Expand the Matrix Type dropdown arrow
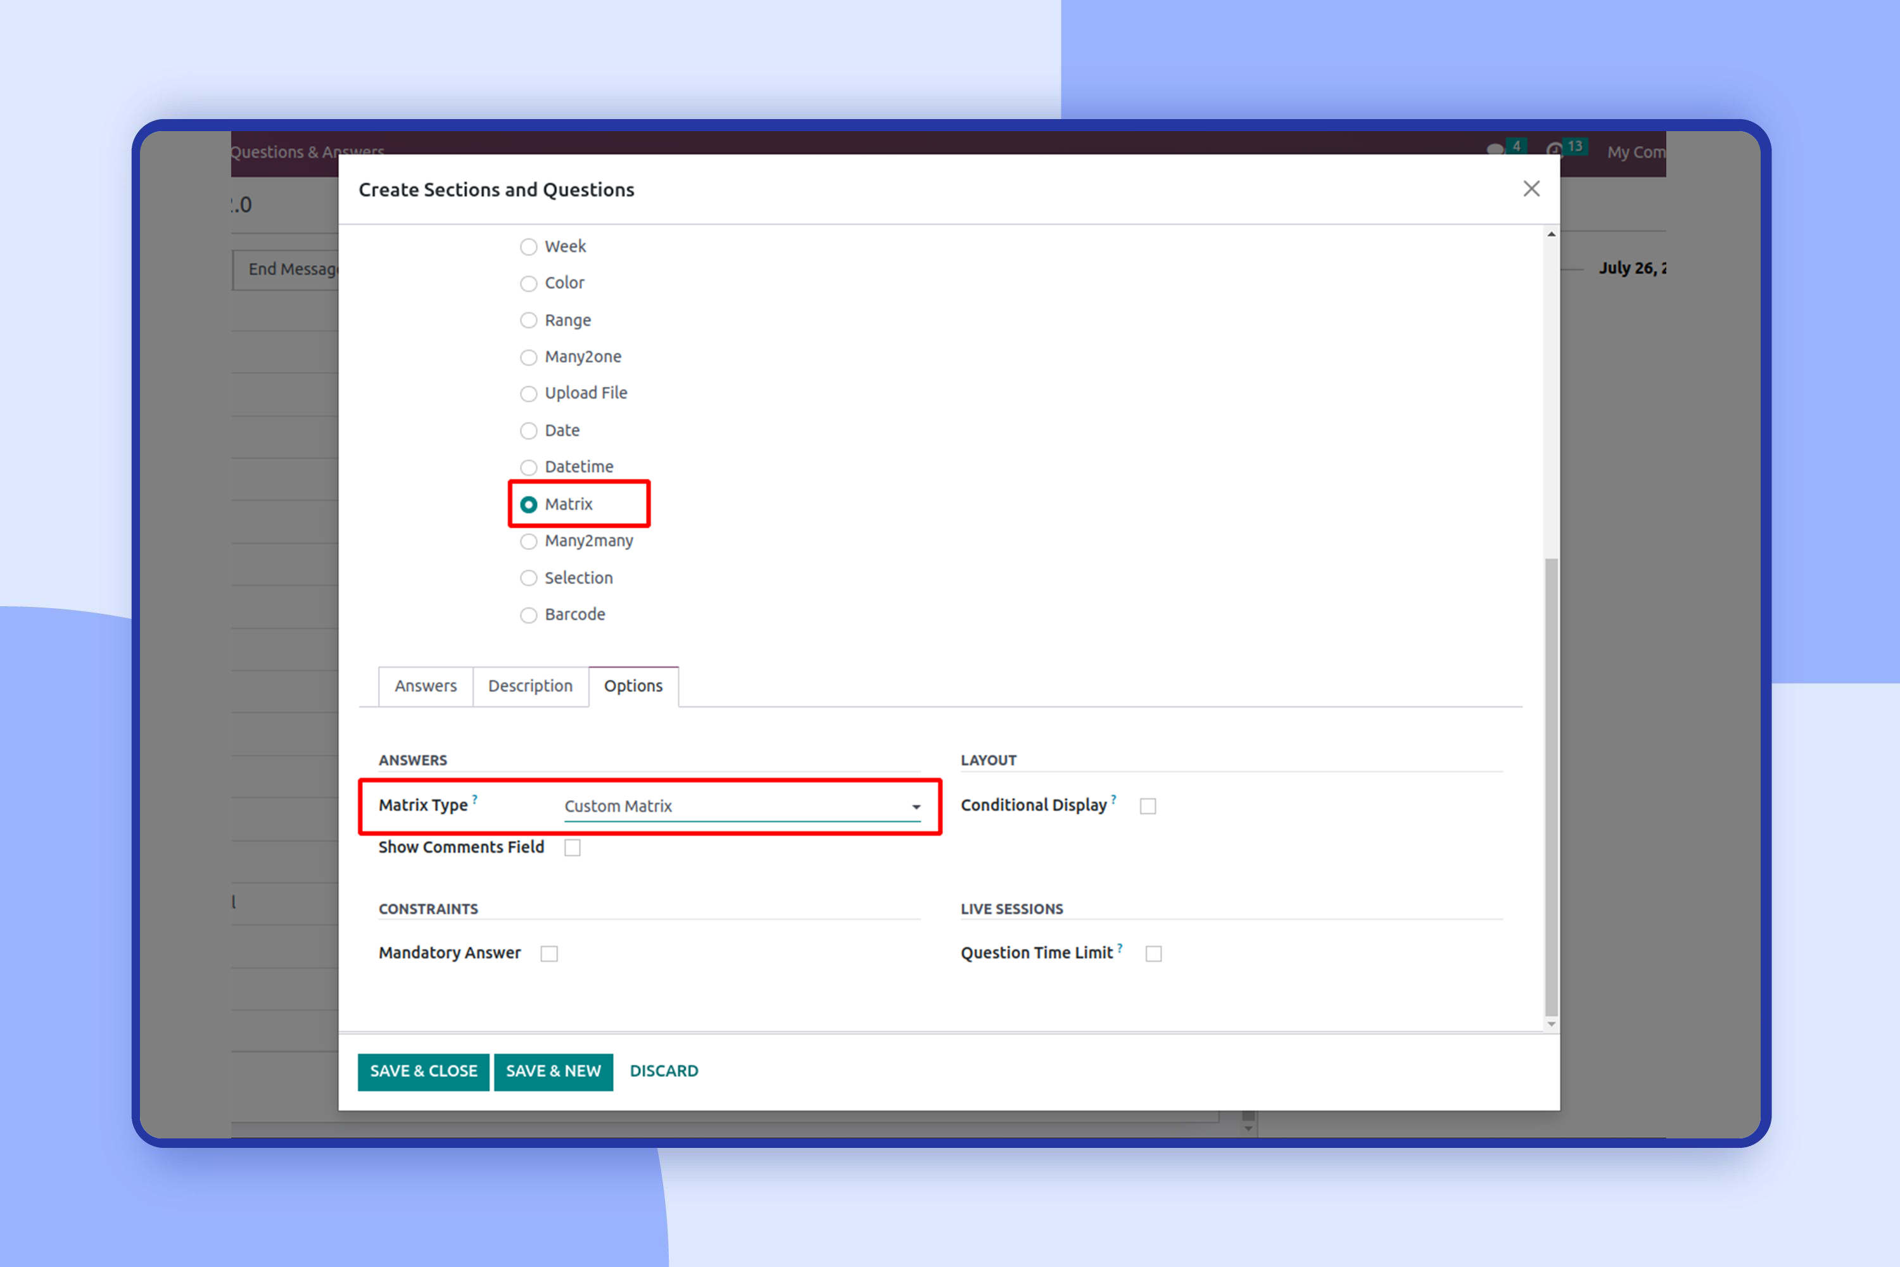The width and height of the screenshot is (1900, 1267). tap(916, 806)
